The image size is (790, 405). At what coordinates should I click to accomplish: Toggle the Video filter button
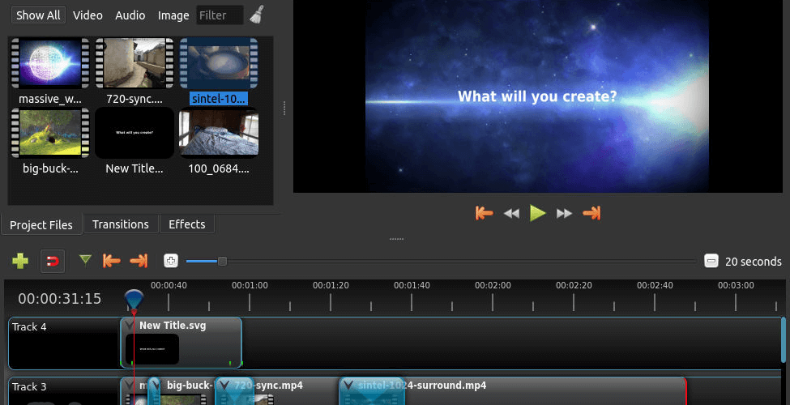pyautogui.click(x=88, y=15)
